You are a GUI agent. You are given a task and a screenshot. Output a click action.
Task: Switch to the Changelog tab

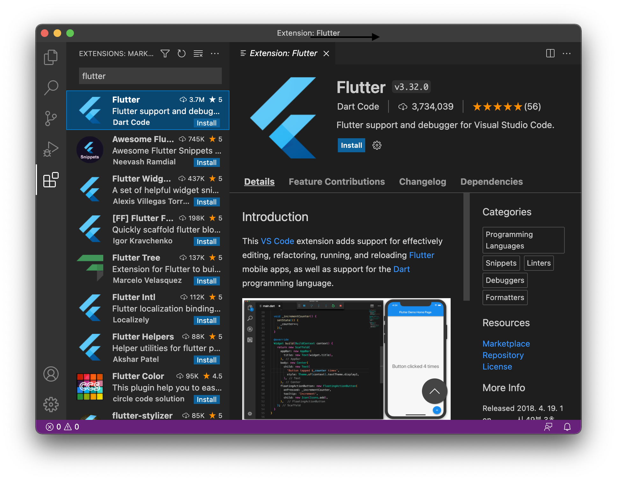(x=422, y=182)
